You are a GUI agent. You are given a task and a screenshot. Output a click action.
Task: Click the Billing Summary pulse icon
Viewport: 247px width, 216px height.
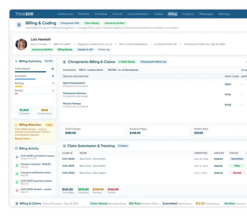pos(16,61)
